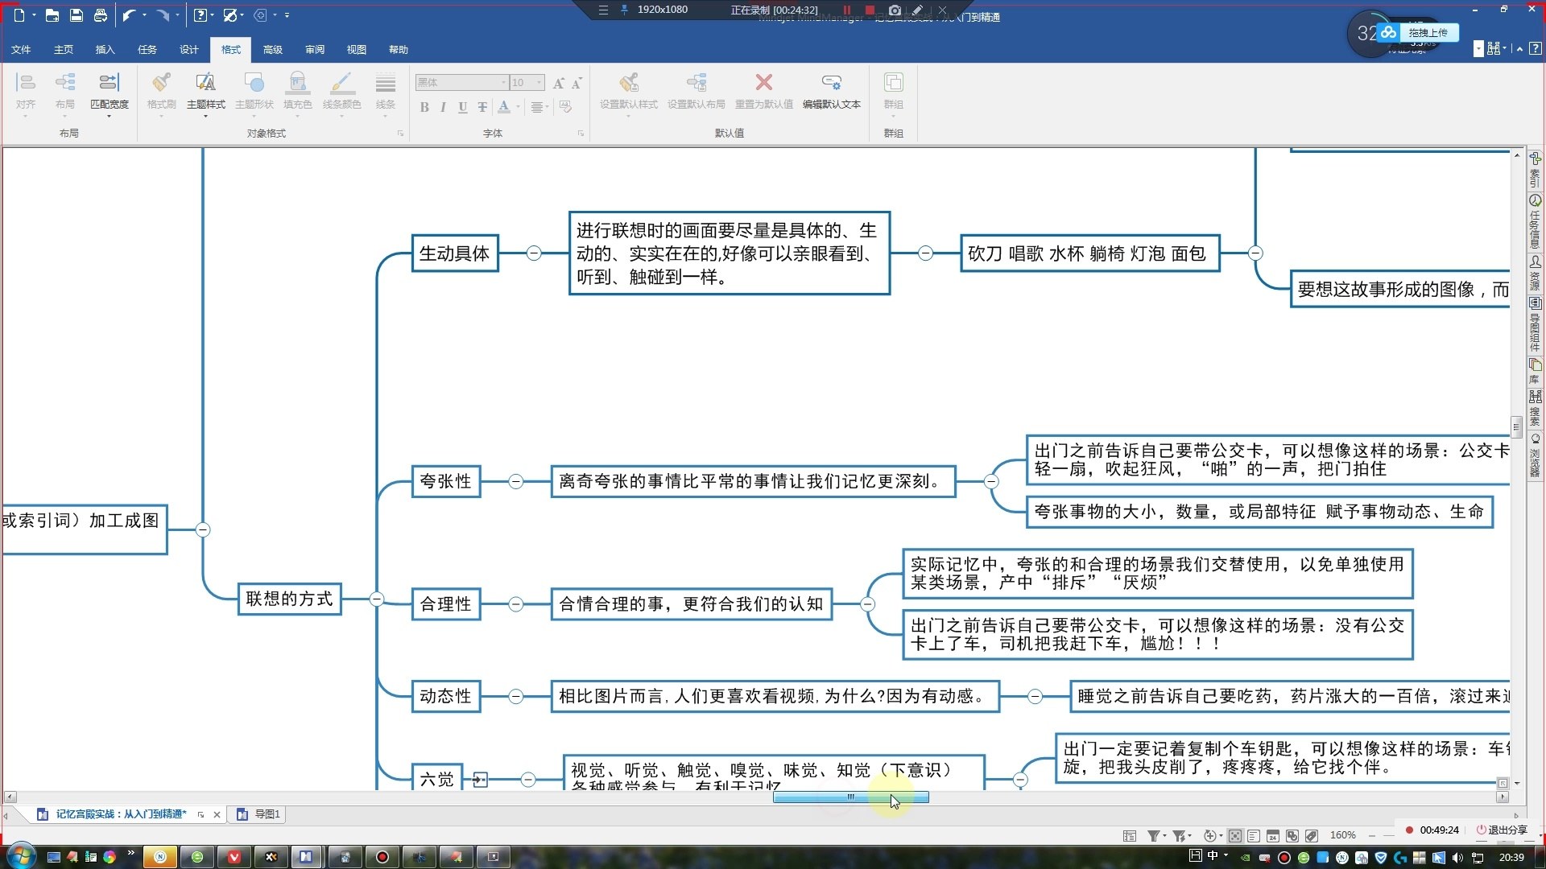Open the font size 10 dropdown
Screen dimensions: 1546x869
pos(539,83)
